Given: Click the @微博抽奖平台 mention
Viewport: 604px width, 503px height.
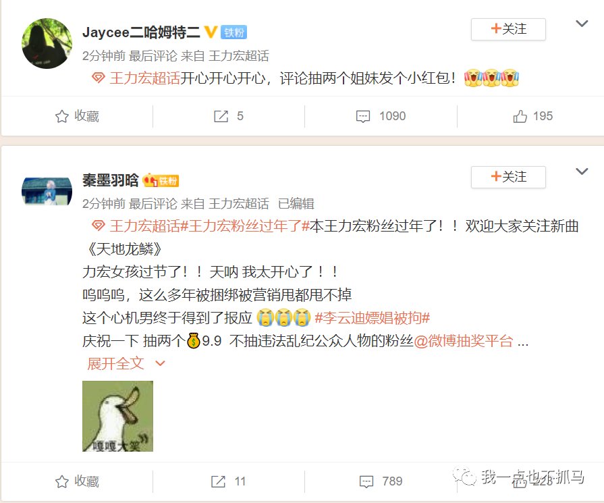Looking at the screenshot, I should click(x=464, y=341).
